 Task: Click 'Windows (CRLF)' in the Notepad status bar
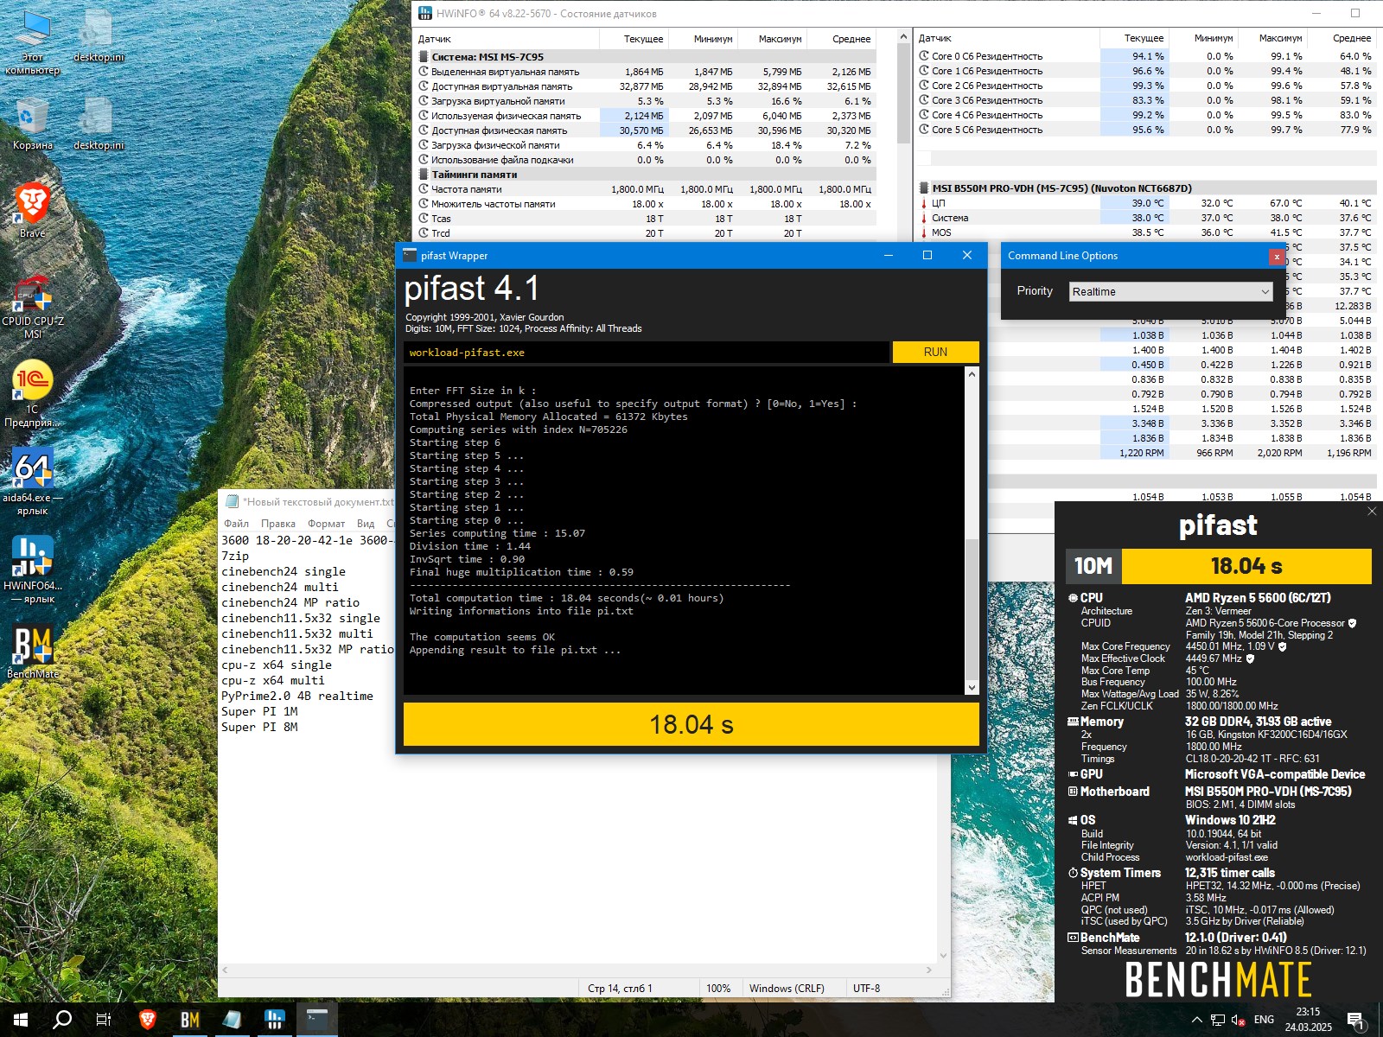point(787,989)
